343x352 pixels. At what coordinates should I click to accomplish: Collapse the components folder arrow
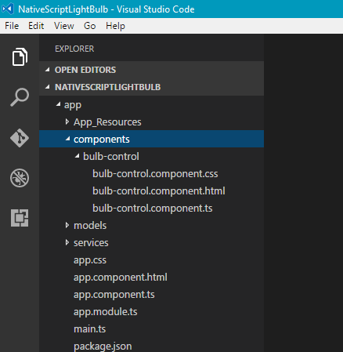coord(68,139)
